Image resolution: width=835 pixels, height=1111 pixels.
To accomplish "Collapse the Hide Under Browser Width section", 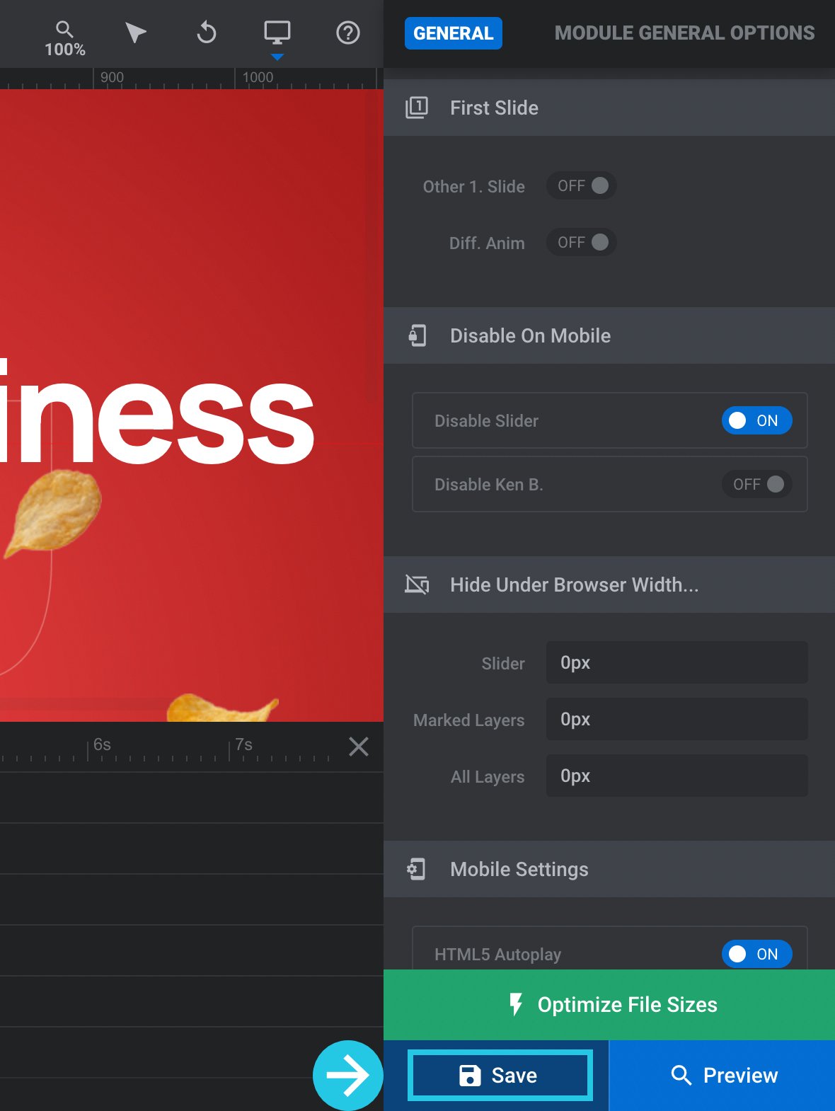I will [609, 585].
